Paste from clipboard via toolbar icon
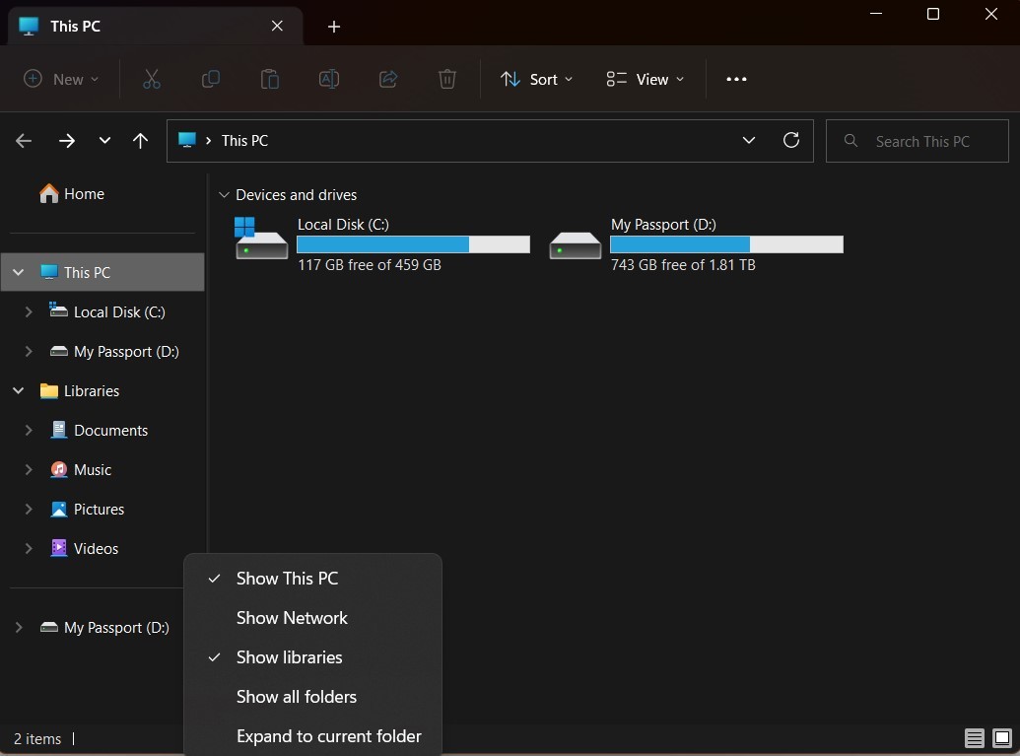Image resolution: width=1020 pixels, height=756 pixels. point(269,79)
